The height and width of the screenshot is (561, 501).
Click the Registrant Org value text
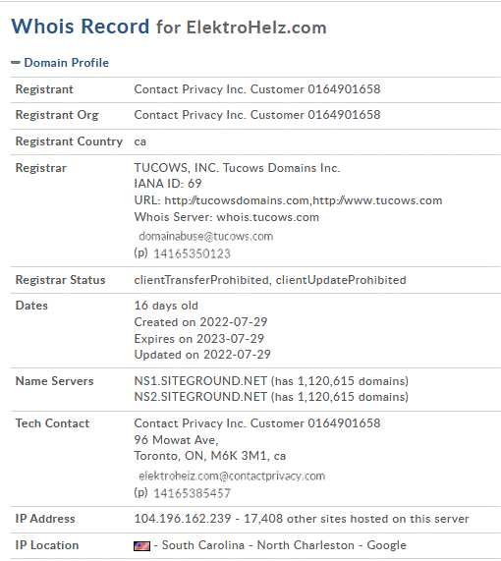click(257, 115)
